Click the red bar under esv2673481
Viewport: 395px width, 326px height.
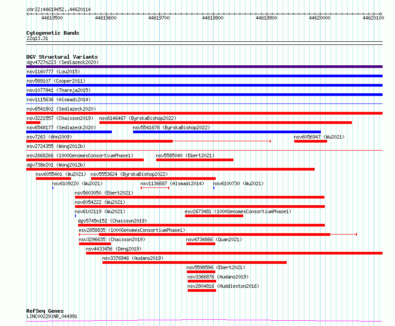tap(214, 216)
